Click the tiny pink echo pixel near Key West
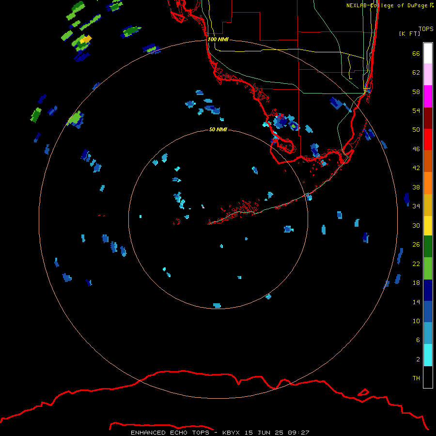This screenshot has width=436, height=436. click(203, 207)
